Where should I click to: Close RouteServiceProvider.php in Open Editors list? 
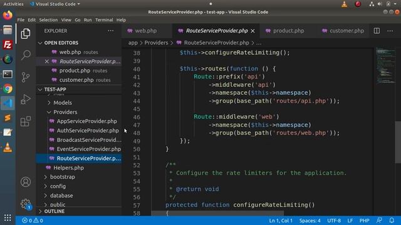[47, 61]
